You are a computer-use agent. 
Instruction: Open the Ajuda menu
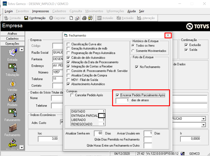pos(131,11)
